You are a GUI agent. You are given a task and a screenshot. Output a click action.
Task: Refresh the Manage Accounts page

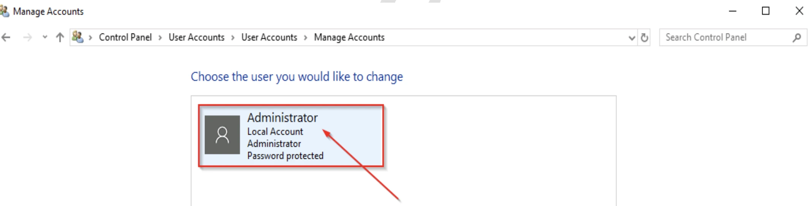644,38
